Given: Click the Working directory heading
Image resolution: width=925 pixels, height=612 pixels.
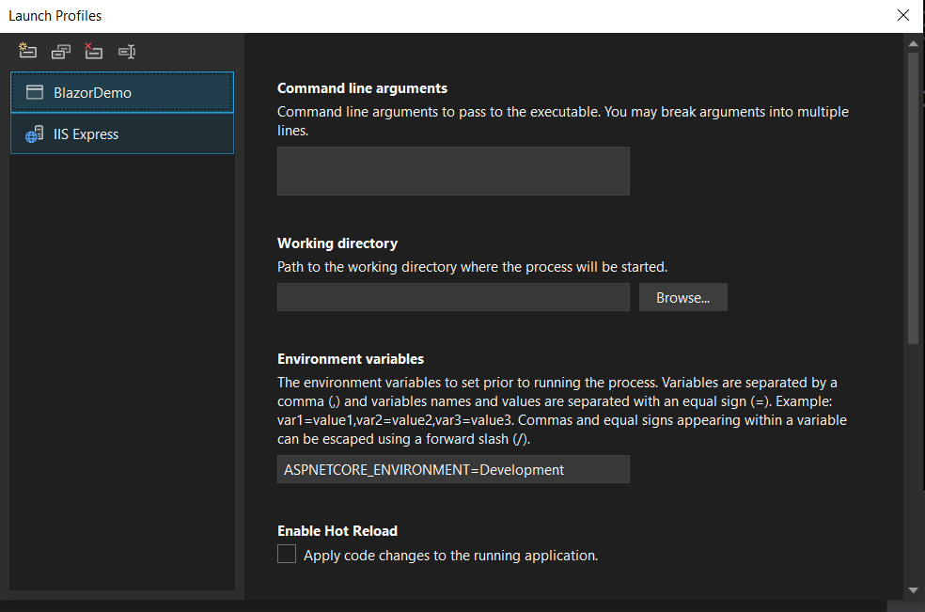Looking at the screenshot, I should [x=337, y=243].
